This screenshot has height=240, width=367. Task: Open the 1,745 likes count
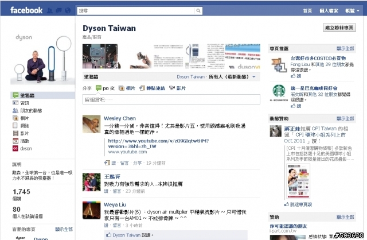pyautogui.click(x=21, y=192)
